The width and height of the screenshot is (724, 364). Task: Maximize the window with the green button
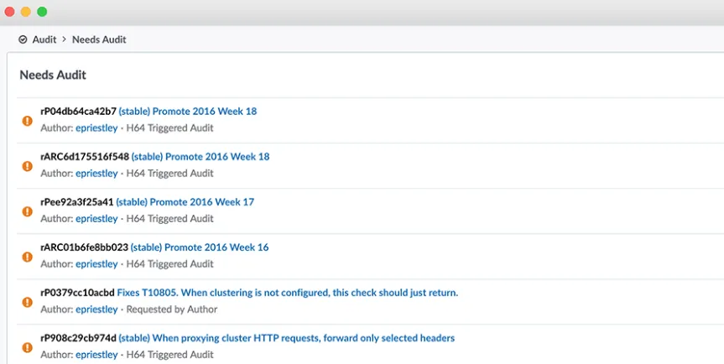42,12
